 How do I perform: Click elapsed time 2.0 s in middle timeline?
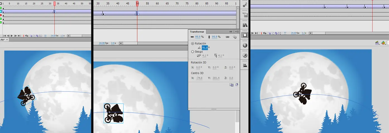[x=112, y=43]
